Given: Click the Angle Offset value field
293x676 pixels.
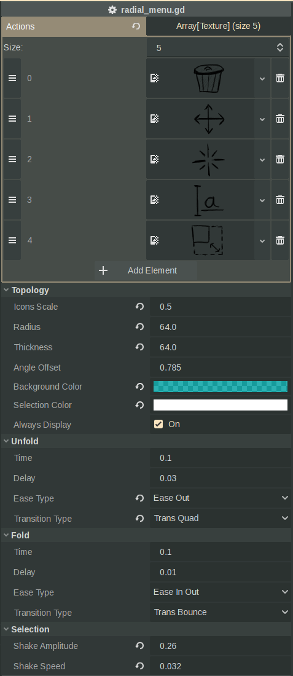Looking at the screenshot, I should point(221,367).
